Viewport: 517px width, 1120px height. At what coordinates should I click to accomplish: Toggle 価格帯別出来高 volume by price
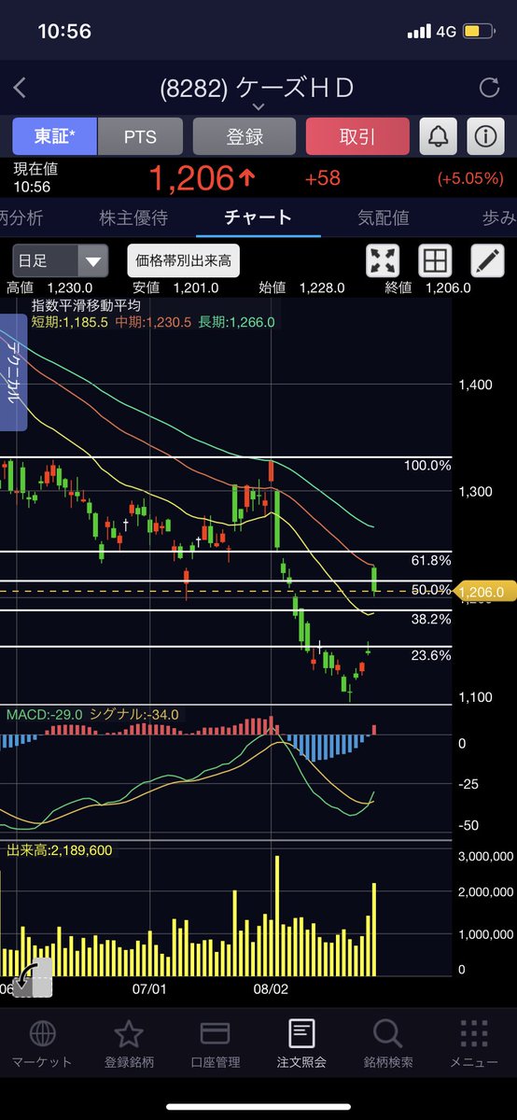point(183,261)
